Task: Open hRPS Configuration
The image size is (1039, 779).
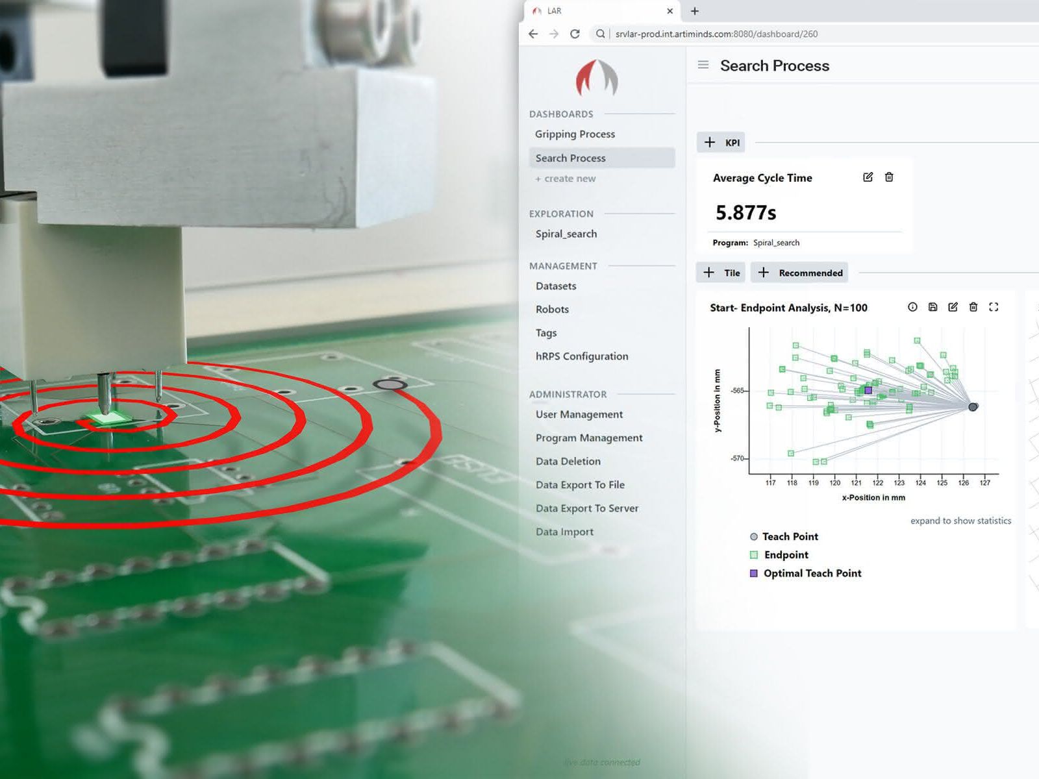Action: [x=582, y=356]
